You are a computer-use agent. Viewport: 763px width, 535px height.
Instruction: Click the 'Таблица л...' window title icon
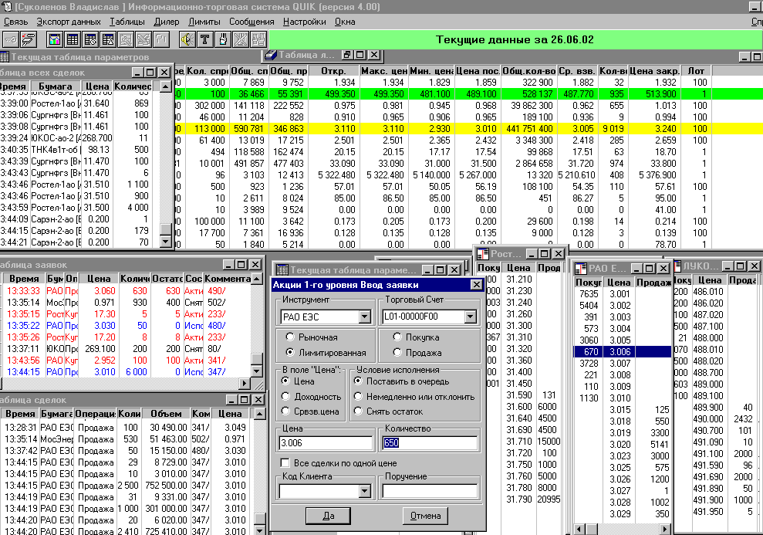tap(271, 55)
